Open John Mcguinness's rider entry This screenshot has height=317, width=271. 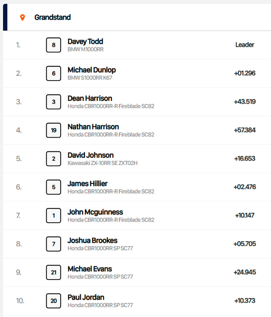(x=137, y=215)
